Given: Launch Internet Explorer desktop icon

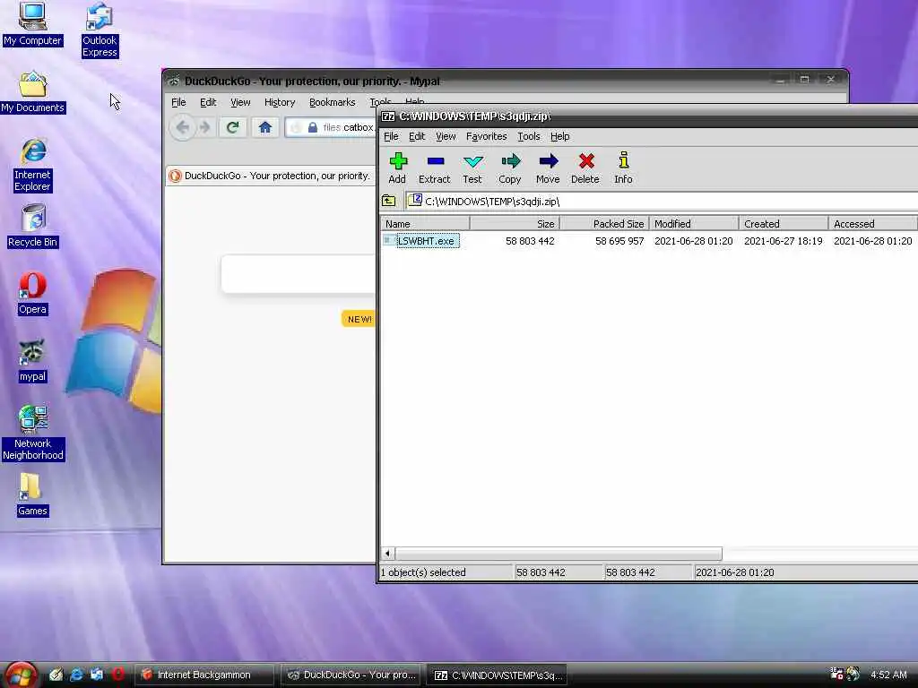Looking at the screenshot, I should [x=33, y=165].
